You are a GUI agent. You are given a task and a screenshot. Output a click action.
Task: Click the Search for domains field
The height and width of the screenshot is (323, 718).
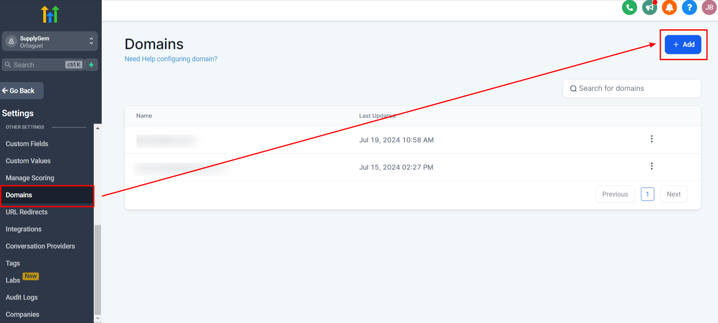click(x=632, y=89)
